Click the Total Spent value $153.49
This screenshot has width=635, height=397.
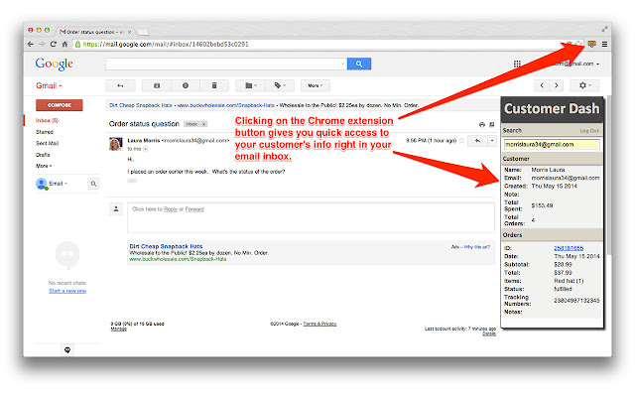click(x=542, y=205)
